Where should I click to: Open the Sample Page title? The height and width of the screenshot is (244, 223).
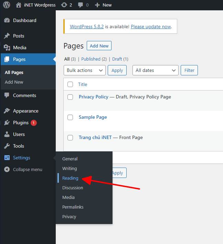(x=93, y=117)
